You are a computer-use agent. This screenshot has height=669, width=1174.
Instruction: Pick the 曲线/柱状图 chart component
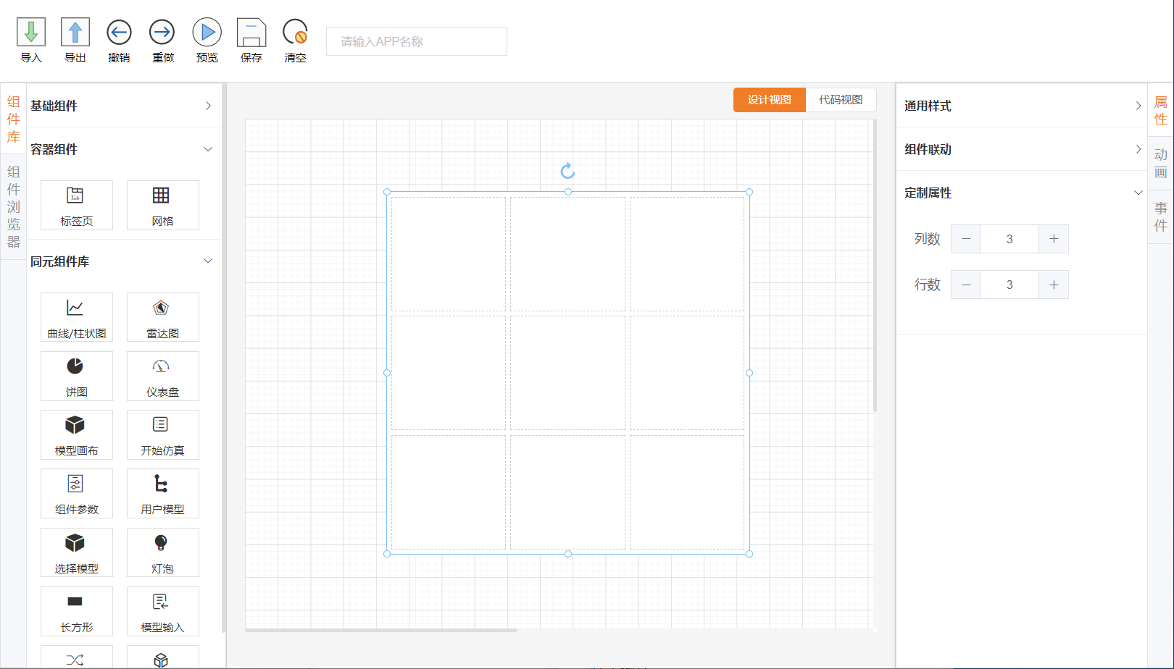[x=77, y=317]
